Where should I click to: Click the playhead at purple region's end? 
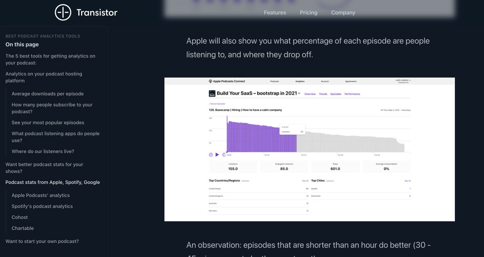296,152
